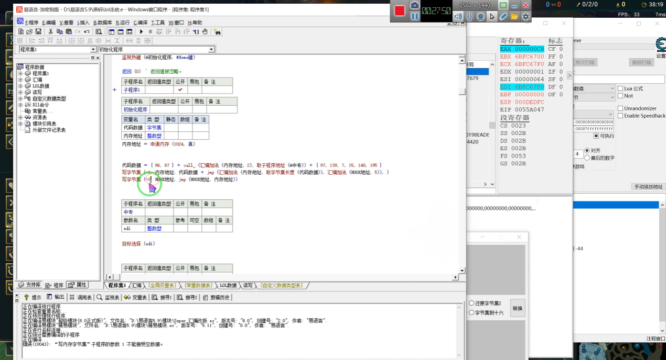Toggle the Not checkbox in Cheat Engine
This screenshot has height=360, width=666.
click(621, 96)
